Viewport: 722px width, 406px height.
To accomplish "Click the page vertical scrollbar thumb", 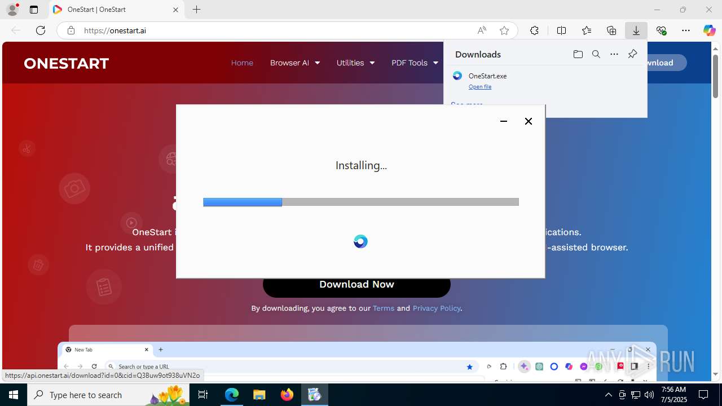I will click(716, 76).
